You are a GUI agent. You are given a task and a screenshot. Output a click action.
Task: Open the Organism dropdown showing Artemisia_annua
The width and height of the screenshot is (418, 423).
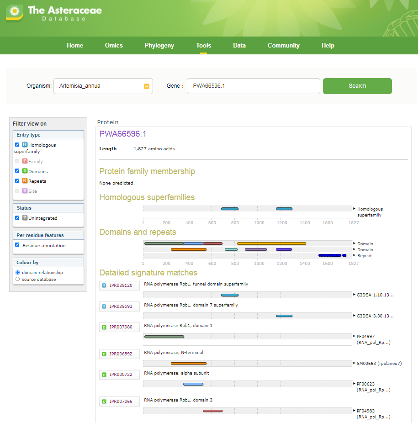point(103,86)
